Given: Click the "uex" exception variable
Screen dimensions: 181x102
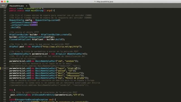Looking at the screenshot, I should [x=51, y=99].
